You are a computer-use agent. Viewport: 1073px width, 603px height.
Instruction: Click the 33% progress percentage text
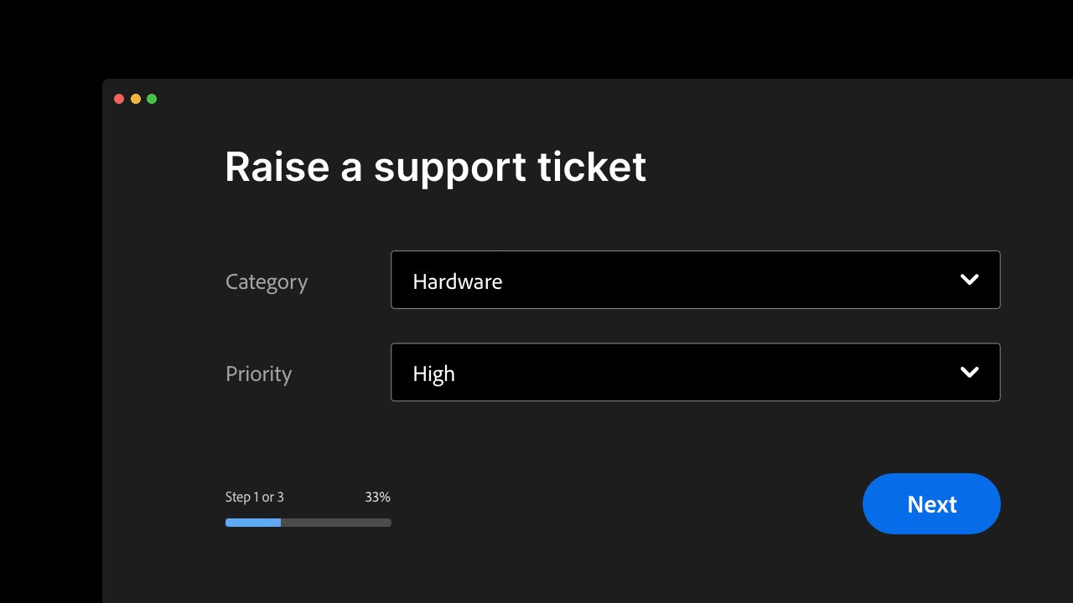(x=377, y=497)
